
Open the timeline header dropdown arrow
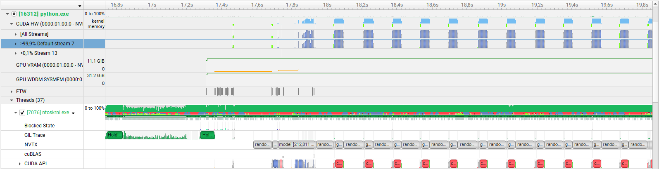(x=80, y=6)
